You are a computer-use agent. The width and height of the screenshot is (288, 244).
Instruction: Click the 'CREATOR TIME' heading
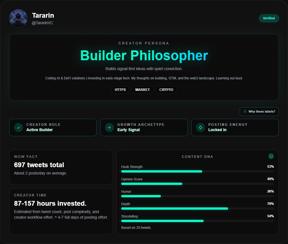30,195
